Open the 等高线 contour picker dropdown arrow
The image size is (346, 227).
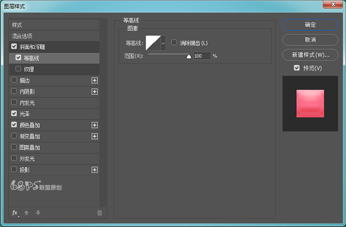pos(163,43)
